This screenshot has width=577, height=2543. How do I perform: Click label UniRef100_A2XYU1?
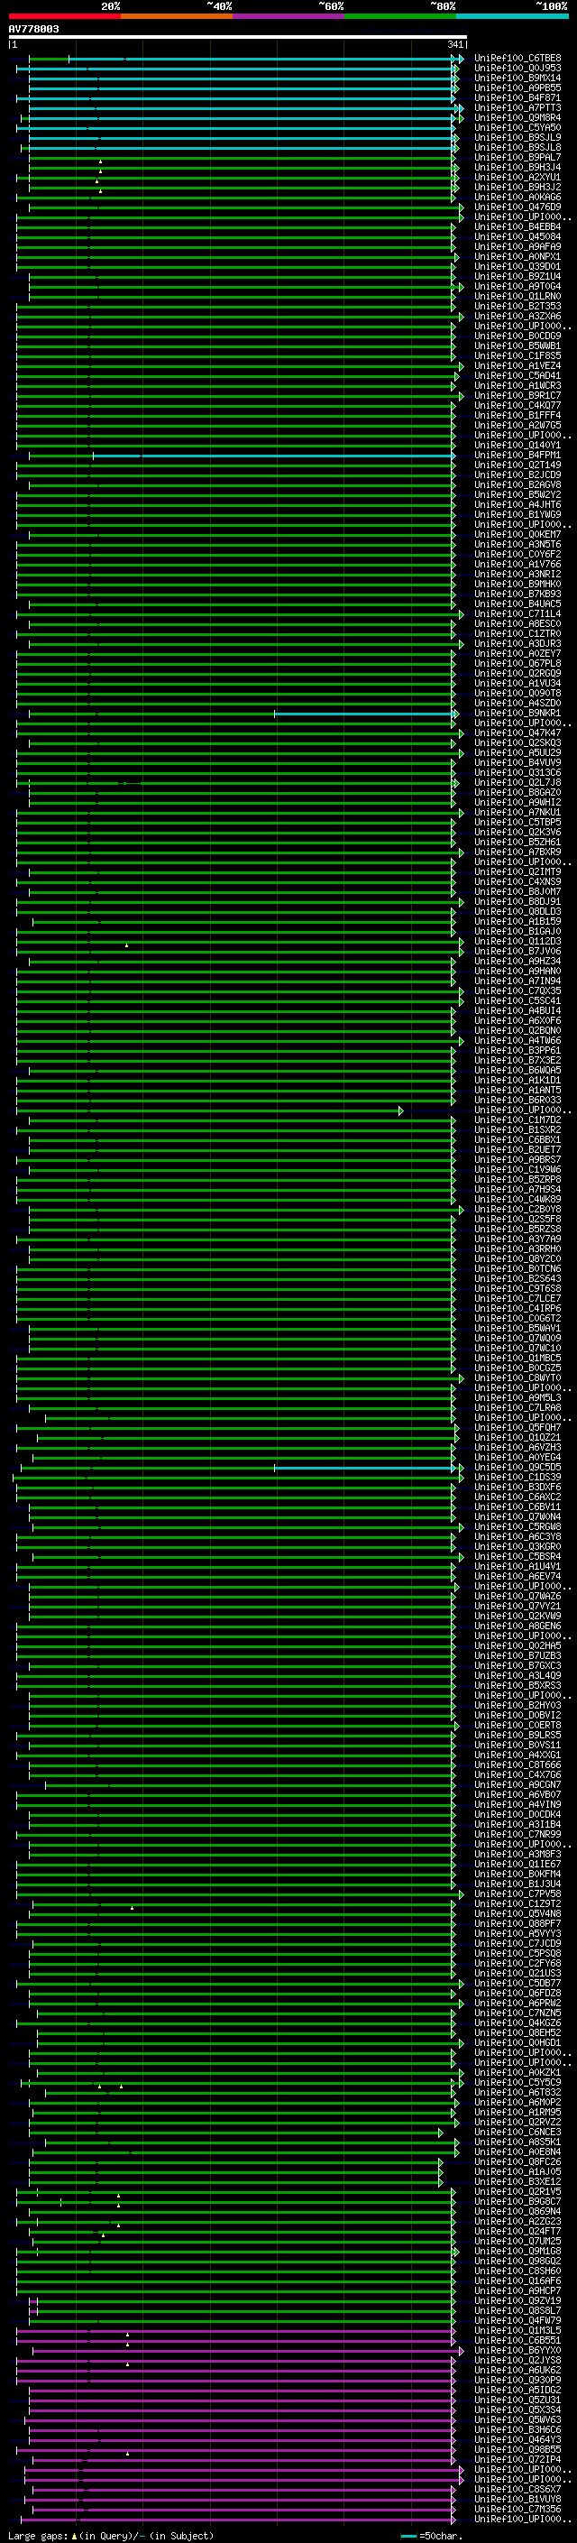point(517,177)
